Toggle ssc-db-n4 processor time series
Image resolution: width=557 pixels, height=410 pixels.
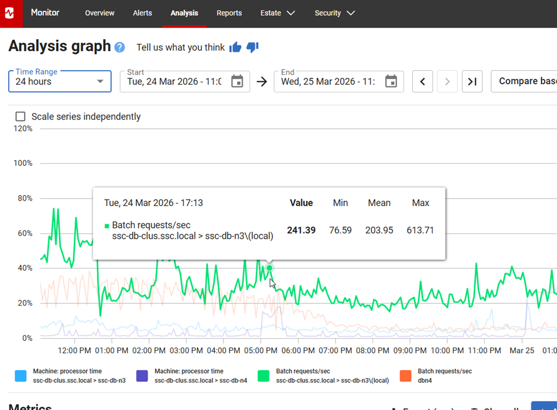(x=142, y=376)
